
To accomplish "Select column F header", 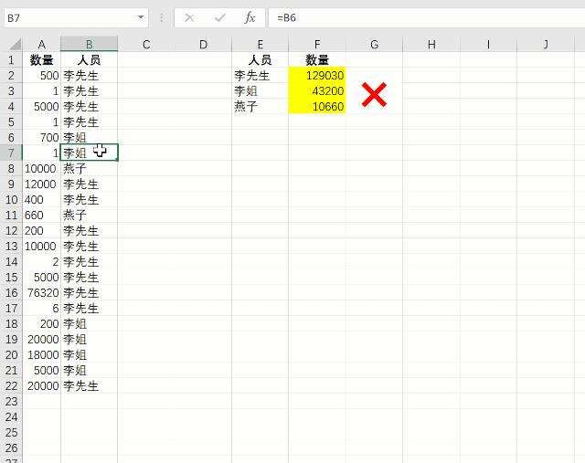I will click(317, 45).
